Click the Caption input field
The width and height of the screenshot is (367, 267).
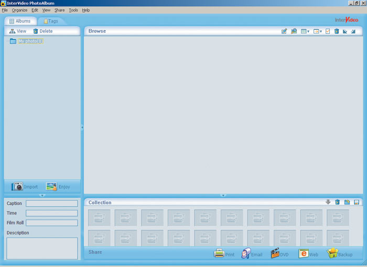(x=52, y=204)
